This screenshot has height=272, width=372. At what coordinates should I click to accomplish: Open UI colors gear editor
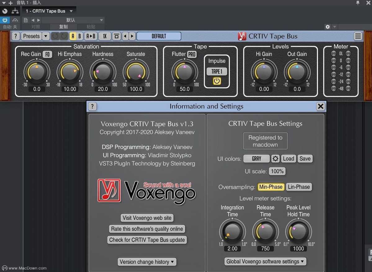pyautogui.click(x=275, y=159)
